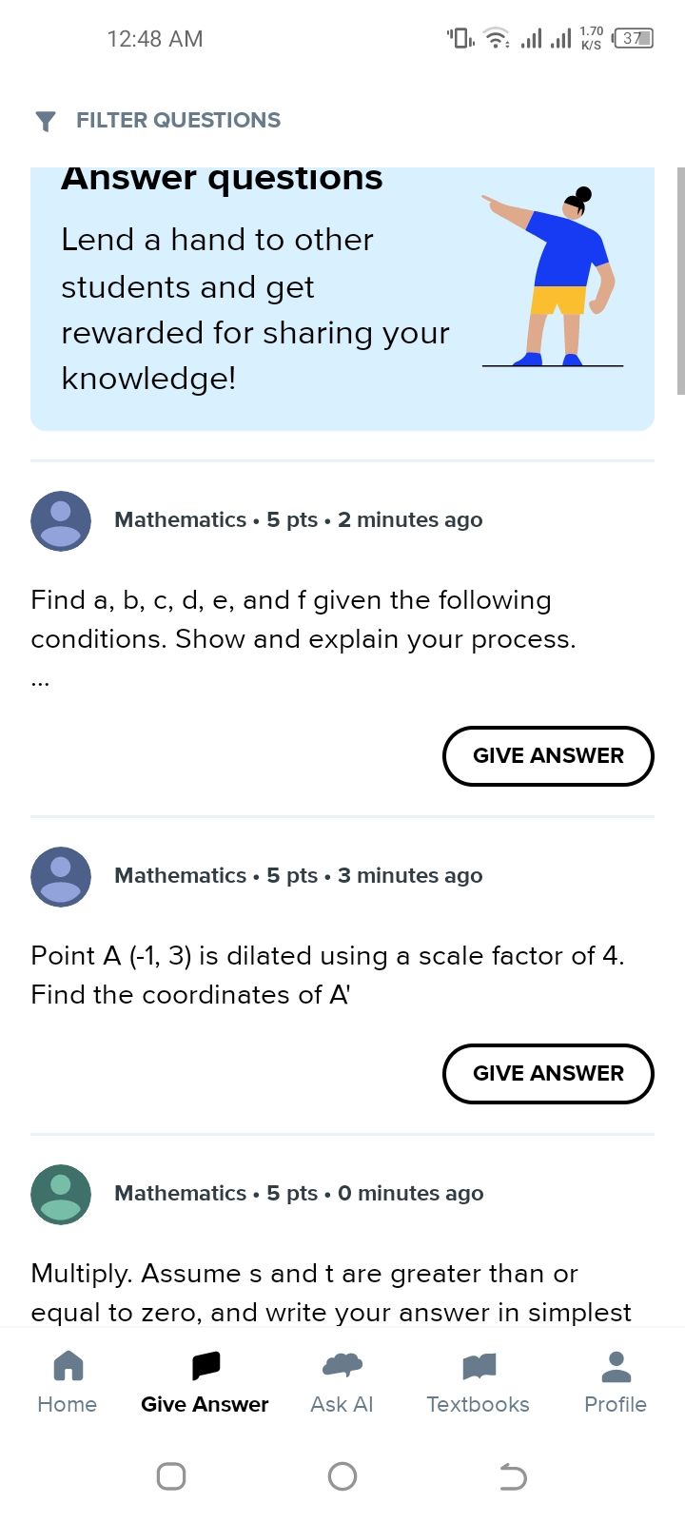Click the vertical scrollbar on the right
685x1522 pixels.
pos(679,281)
